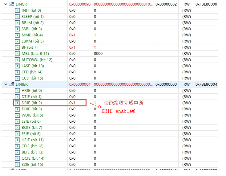Select the DTIE (bit 1) field icon
Screen dimensions: 226x176
18,97
